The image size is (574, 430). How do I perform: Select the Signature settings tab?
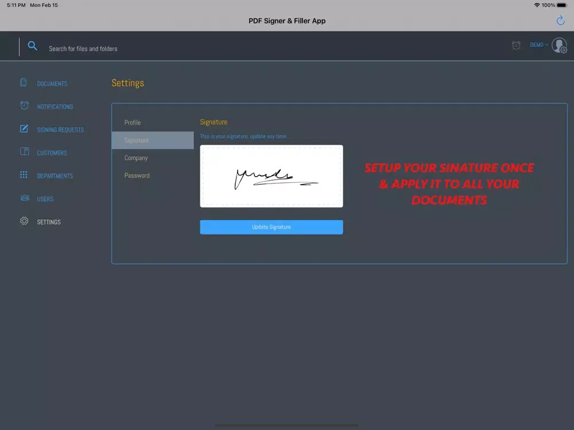[153, 140]
